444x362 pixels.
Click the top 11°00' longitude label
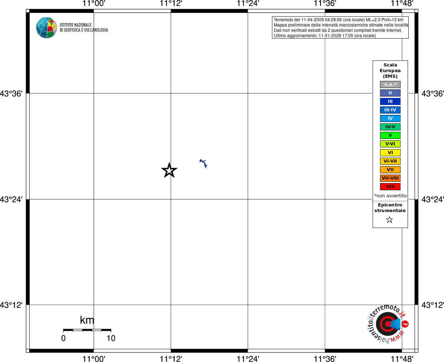click(94, 4)
